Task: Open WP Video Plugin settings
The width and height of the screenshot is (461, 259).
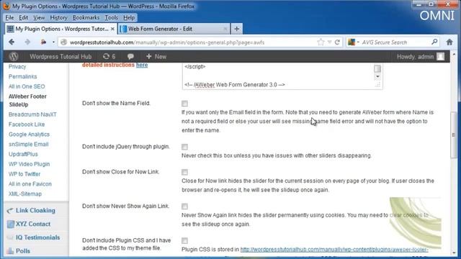Action: (29, 164)
